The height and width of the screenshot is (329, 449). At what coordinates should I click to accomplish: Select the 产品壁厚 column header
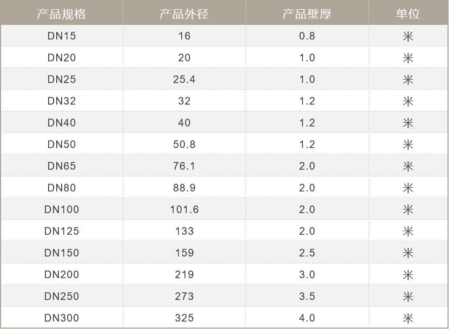point(307,14)
